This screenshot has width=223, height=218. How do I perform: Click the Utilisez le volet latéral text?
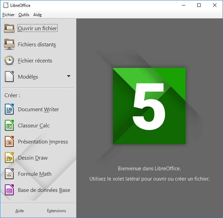tap(149, 179)
